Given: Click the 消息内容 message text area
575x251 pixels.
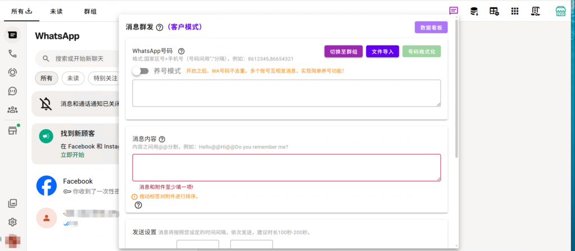Looking at the screenshot, I should tap(286, 168).
